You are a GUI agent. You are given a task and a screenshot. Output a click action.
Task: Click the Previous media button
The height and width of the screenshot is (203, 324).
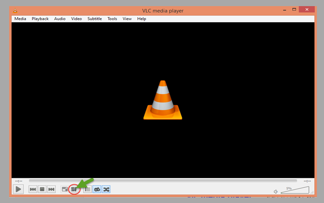(33, 189)
